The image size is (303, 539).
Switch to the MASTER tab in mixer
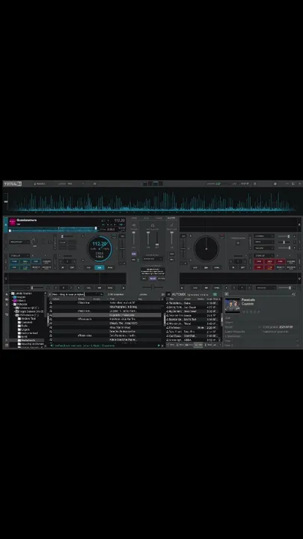point(171,218)
